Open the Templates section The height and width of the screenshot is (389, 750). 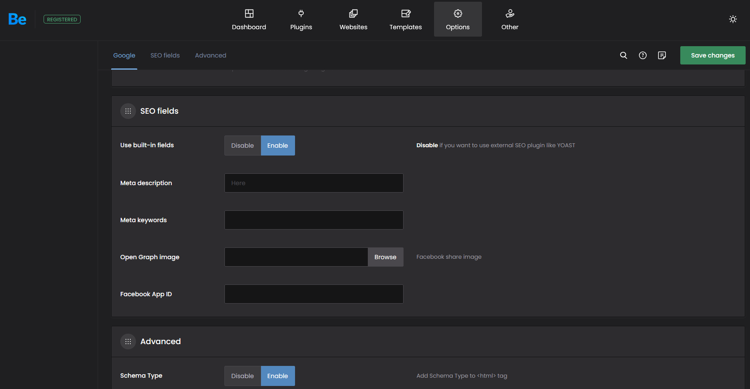[x=405, y=20]
